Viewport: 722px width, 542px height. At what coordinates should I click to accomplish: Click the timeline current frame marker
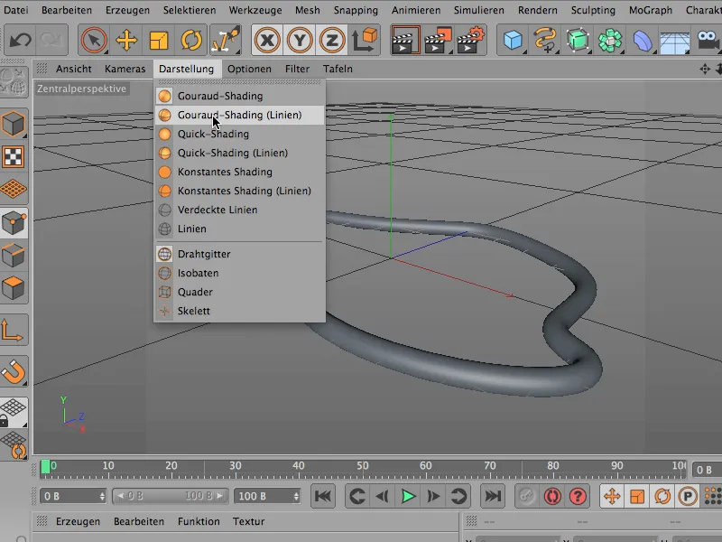pyautogui.click(x=45, y=467)
